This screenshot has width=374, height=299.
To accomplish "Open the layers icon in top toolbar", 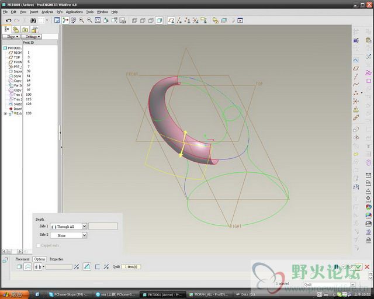I will 224,20.
